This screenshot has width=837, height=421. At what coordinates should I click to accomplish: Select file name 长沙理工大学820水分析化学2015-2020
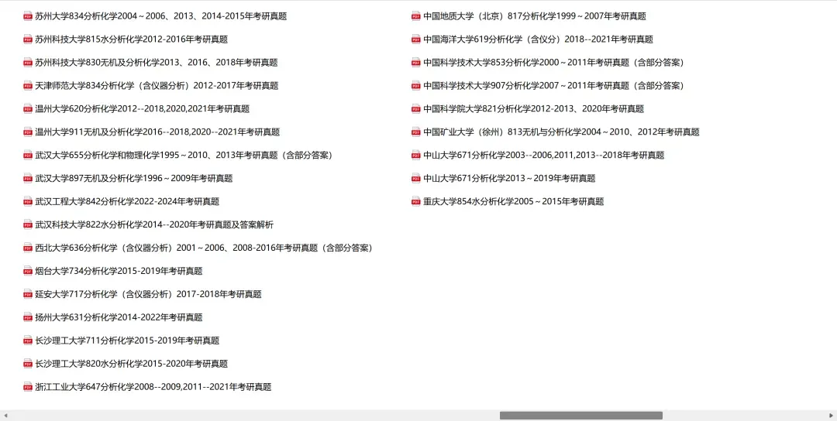click(131, 364)
